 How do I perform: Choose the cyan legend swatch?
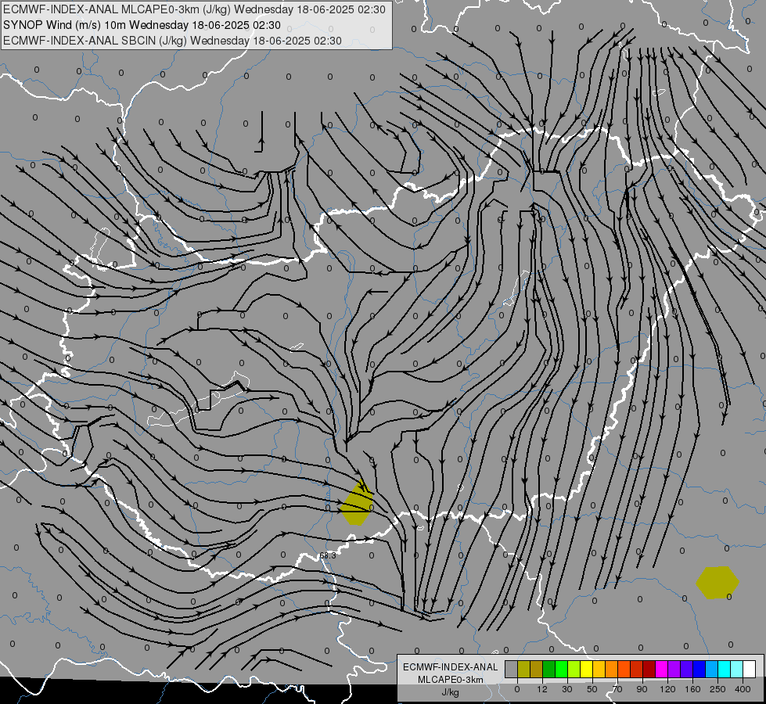724,669
